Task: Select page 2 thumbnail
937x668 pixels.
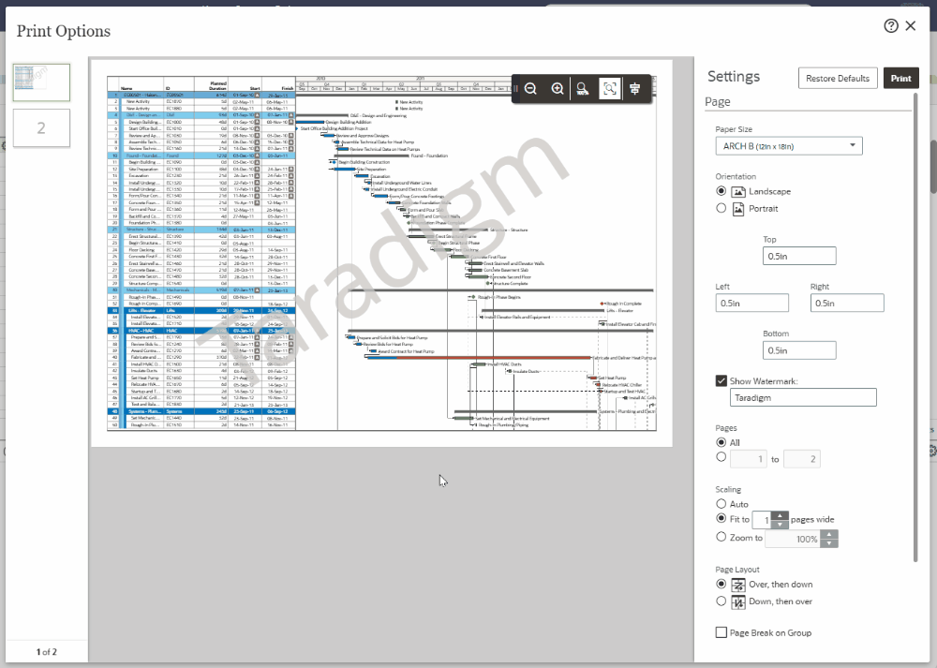Action: point(41,127)
